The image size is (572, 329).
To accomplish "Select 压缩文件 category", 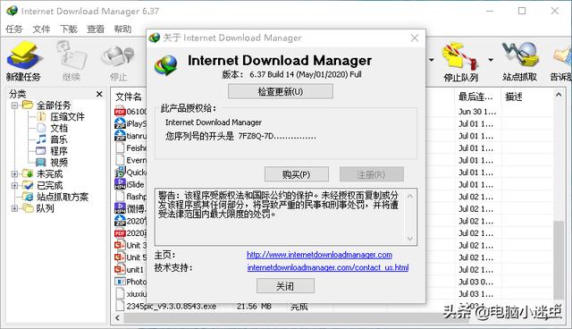I will pos(67,117).
